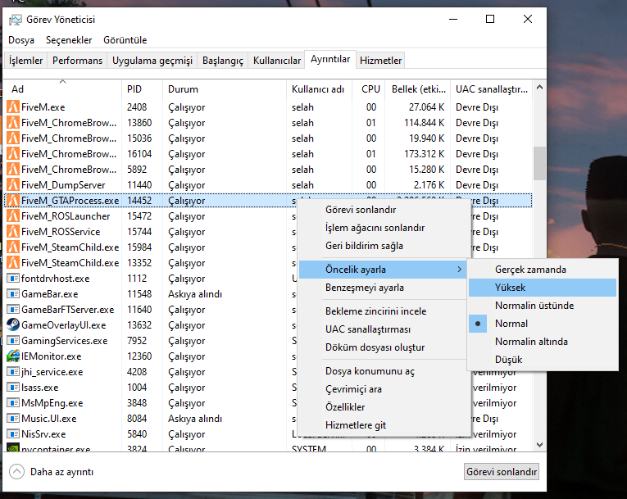Click the GamingServices.exe icon

point(13,341)
